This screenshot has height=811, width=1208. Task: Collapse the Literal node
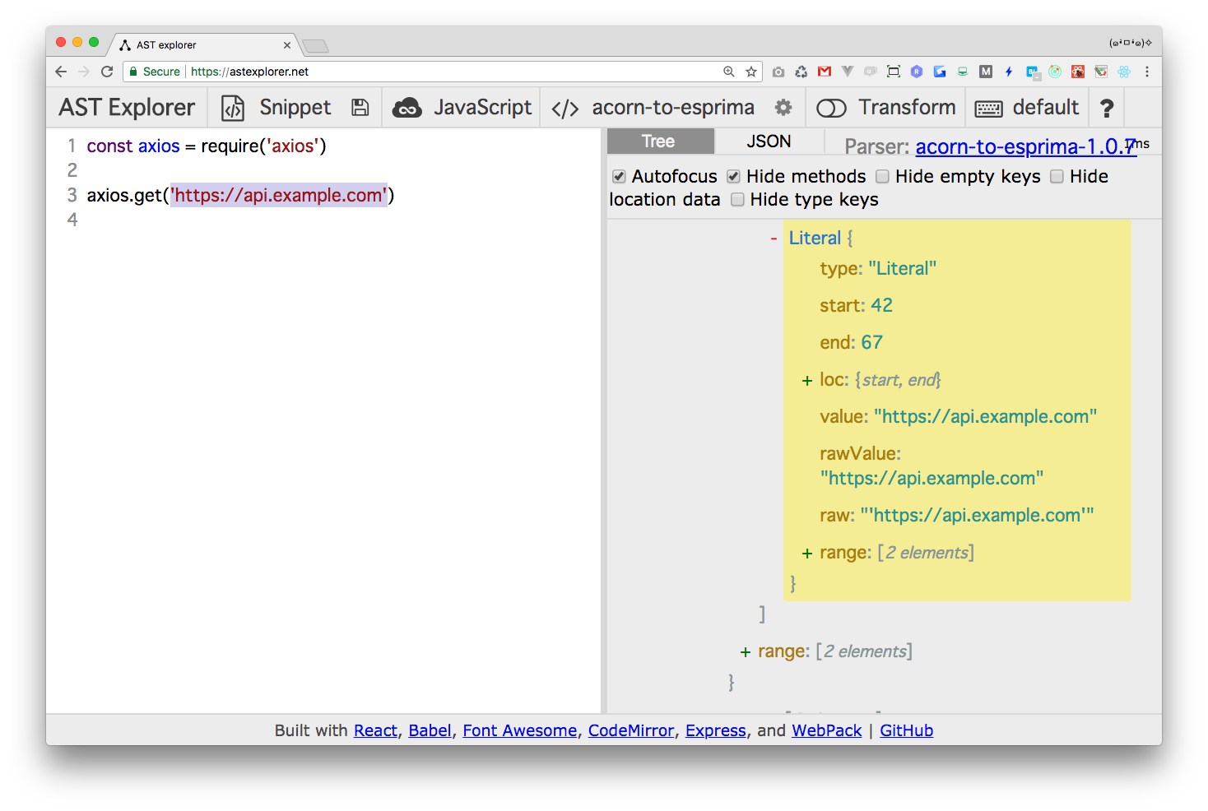[773, 238]
